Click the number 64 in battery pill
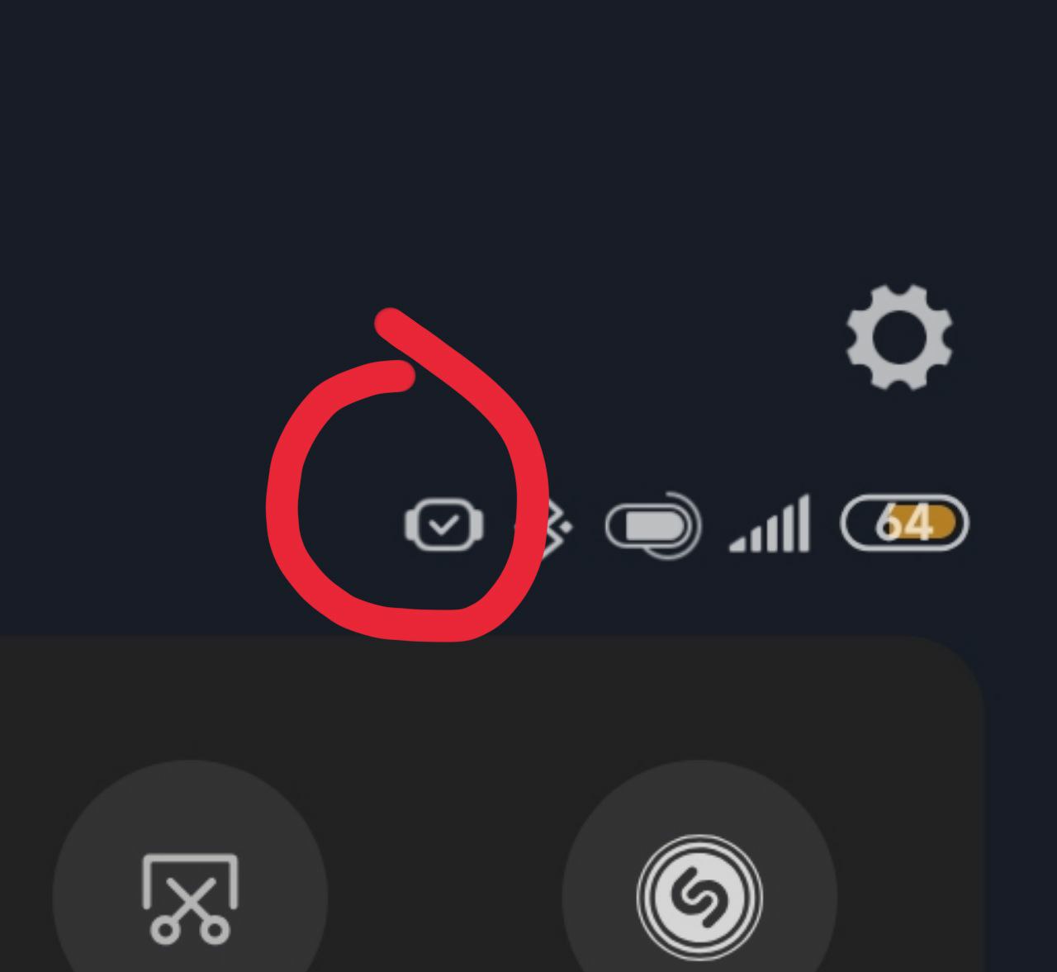This screenshot has width=1057, height=972. pos(905,523)
